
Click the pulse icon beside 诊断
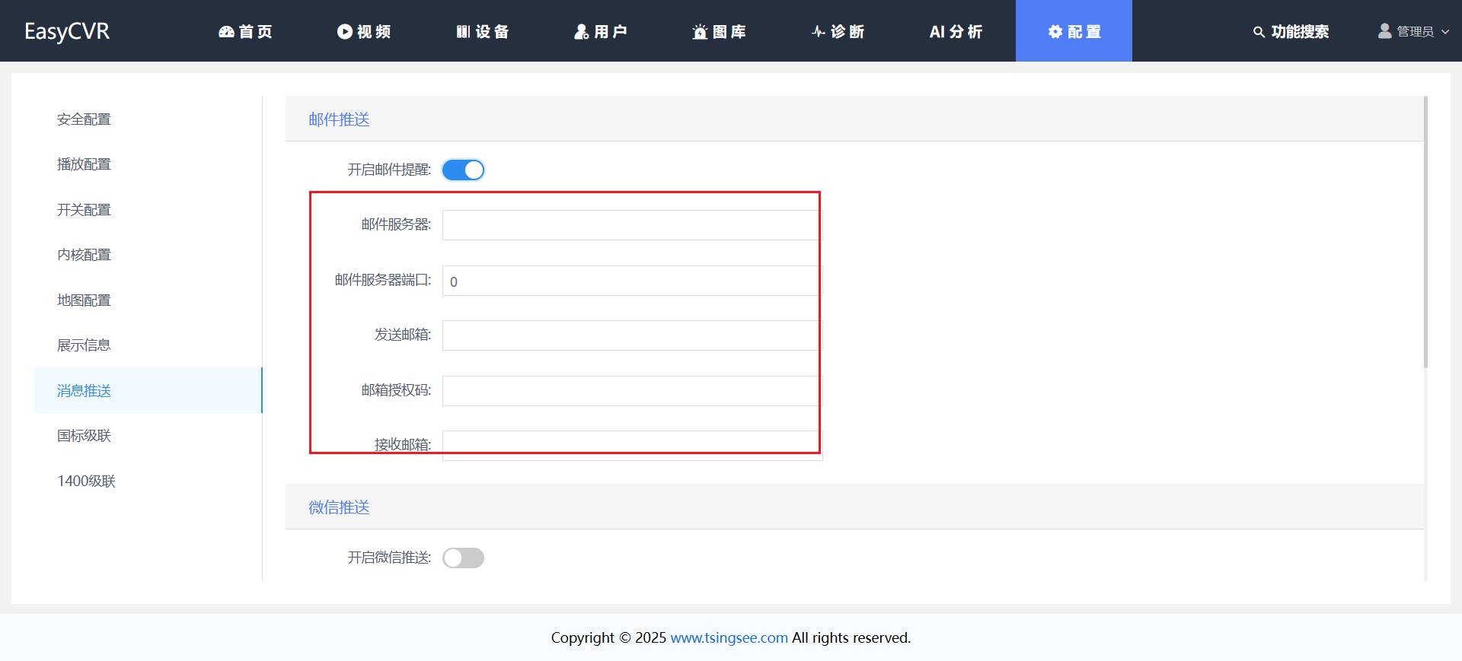point(819,31)
